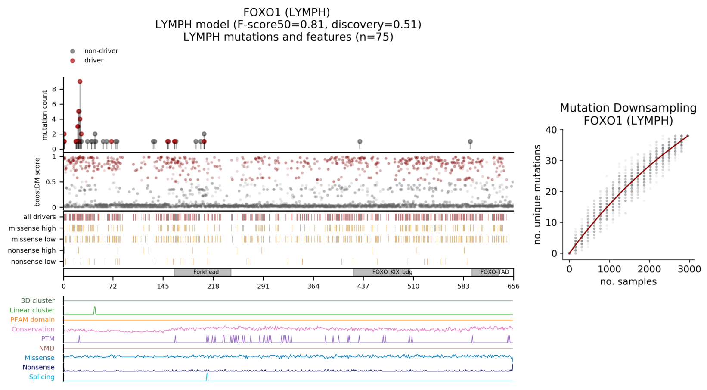707x390 pixels.
Task: Click the 'no. samples' axis label
Action: tap(628, 282)
